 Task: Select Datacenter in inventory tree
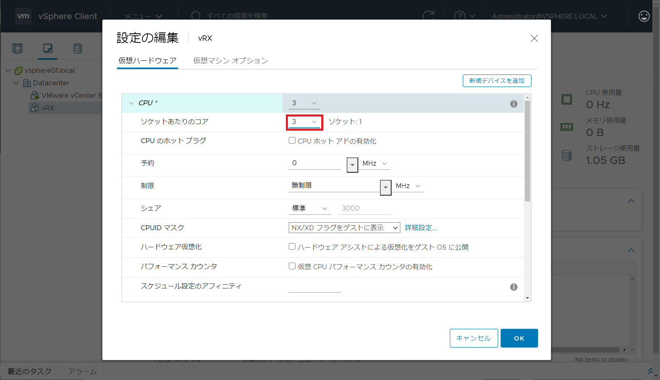point(51,83)
